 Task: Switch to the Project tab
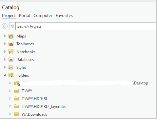tap(9, 16)
